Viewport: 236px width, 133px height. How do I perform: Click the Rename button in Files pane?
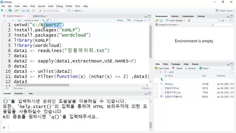point(190,68)
